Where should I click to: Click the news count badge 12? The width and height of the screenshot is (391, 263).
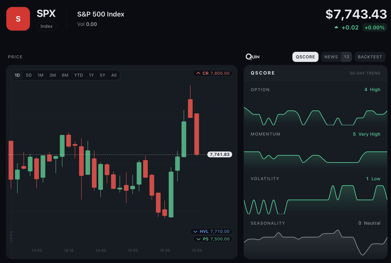click(347, 57)
